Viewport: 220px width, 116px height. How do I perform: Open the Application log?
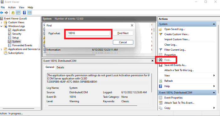(19, 30)
